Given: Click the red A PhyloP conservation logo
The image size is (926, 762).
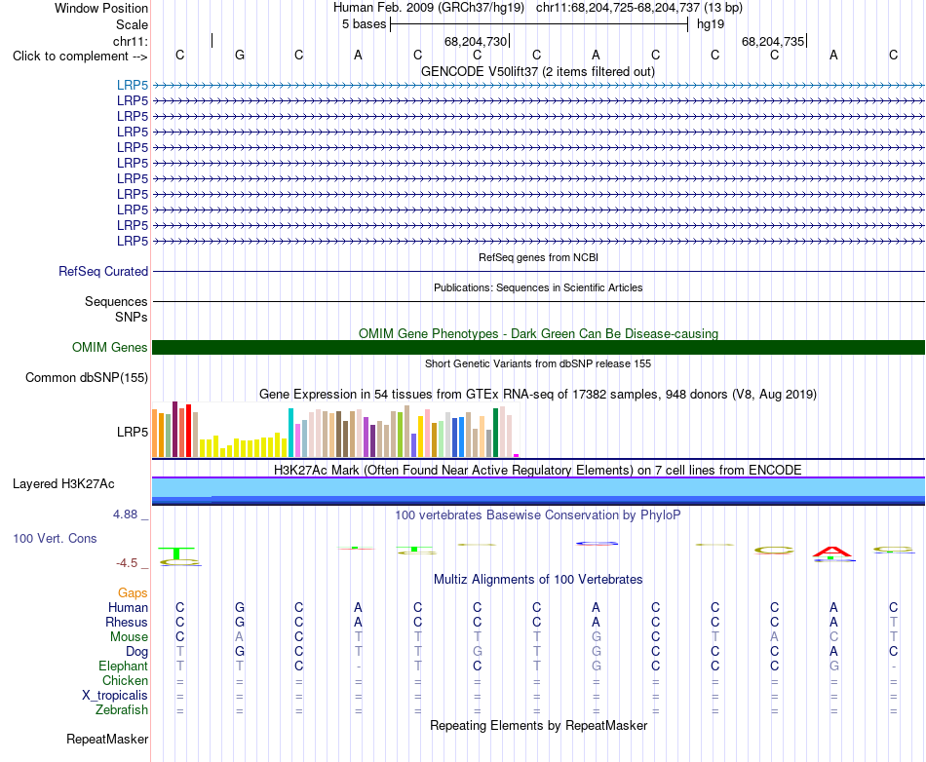Looking at the screenshot, I should click(832, 552).
